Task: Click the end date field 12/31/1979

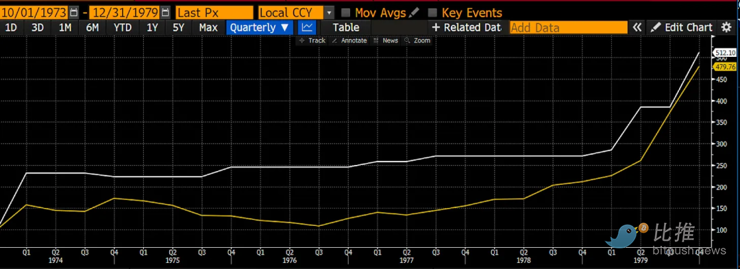Action: click(124, 12)
